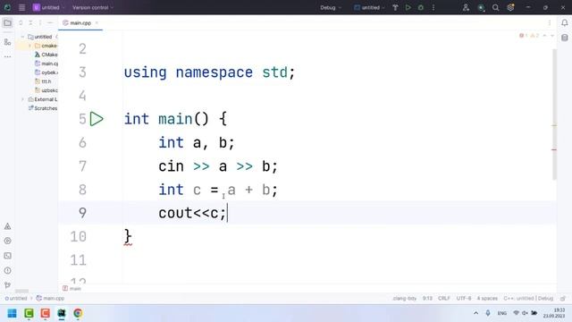Build the project with hammer icon
This screenshot has height=322, width=572.
[395, 7]
